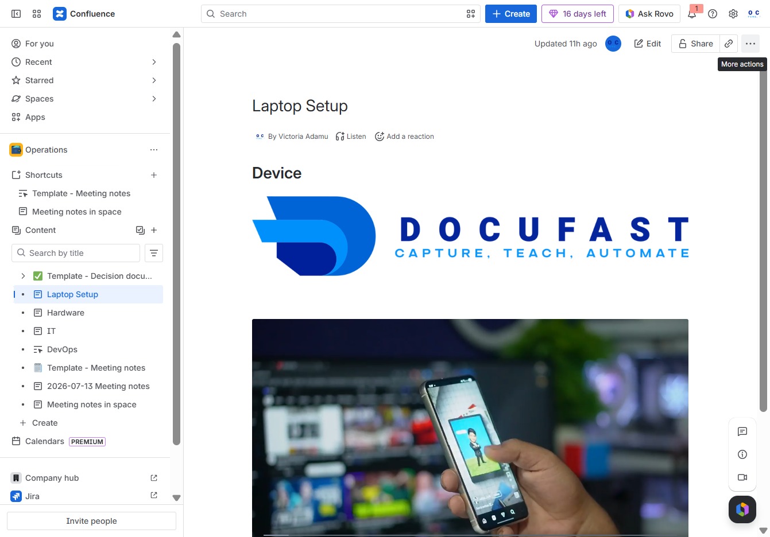Expand Template - Decision documentation tree item
This screenshot has height=537, width=770.
(23, 276)
